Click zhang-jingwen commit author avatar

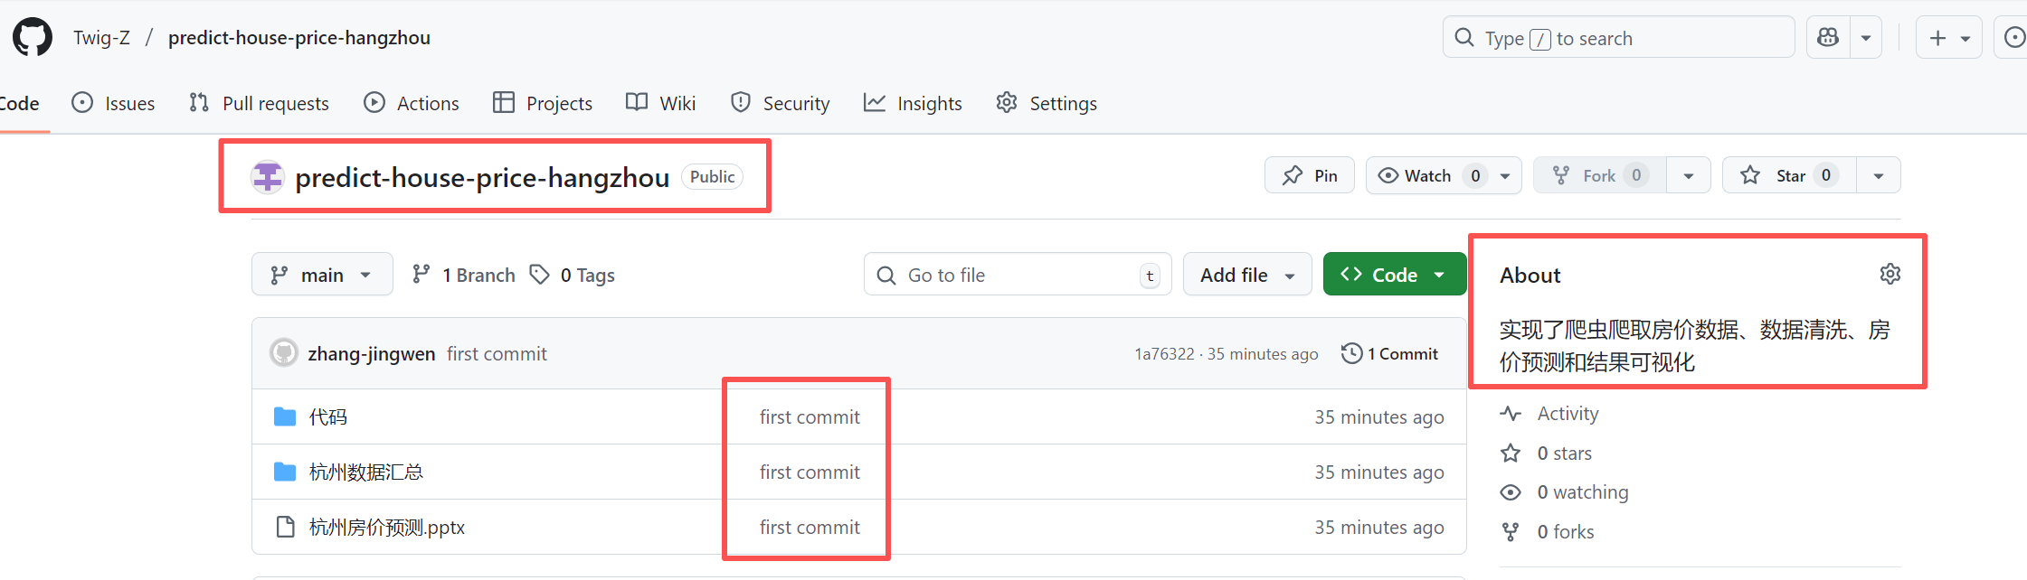tap(284, 353)
